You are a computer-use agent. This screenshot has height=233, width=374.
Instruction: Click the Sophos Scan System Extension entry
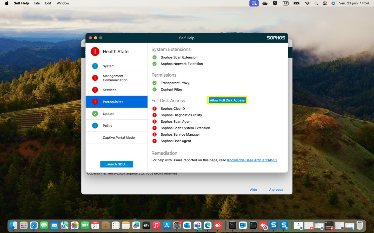(185, 128)
